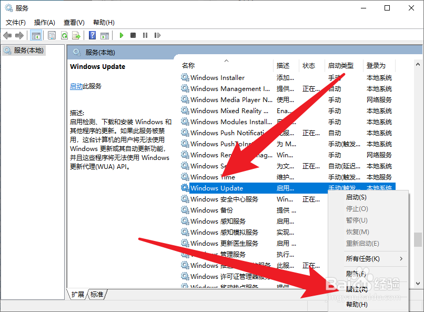Choose 帮助(H) in the context menu

click(368, 305)
